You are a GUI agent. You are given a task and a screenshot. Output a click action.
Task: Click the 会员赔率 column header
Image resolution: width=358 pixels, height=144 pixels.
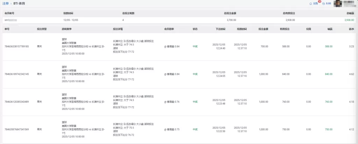click(170, 29)
